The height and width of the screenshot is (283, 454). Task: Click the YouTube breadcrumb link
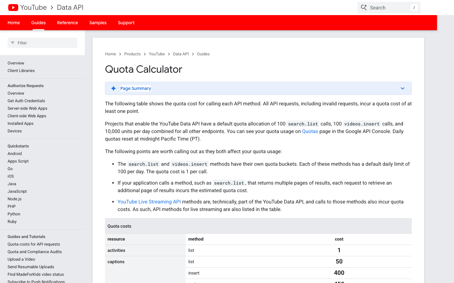[x=157, y=54]
